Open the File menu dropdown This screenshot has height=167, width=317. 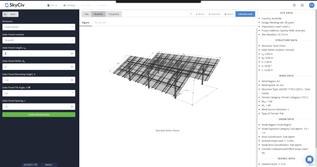point(52,6)
